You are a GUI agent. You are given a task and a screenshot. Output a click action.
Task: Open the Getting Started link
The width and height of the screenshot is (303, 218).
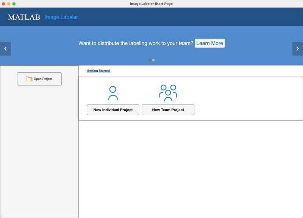click(x=98, y=71)
